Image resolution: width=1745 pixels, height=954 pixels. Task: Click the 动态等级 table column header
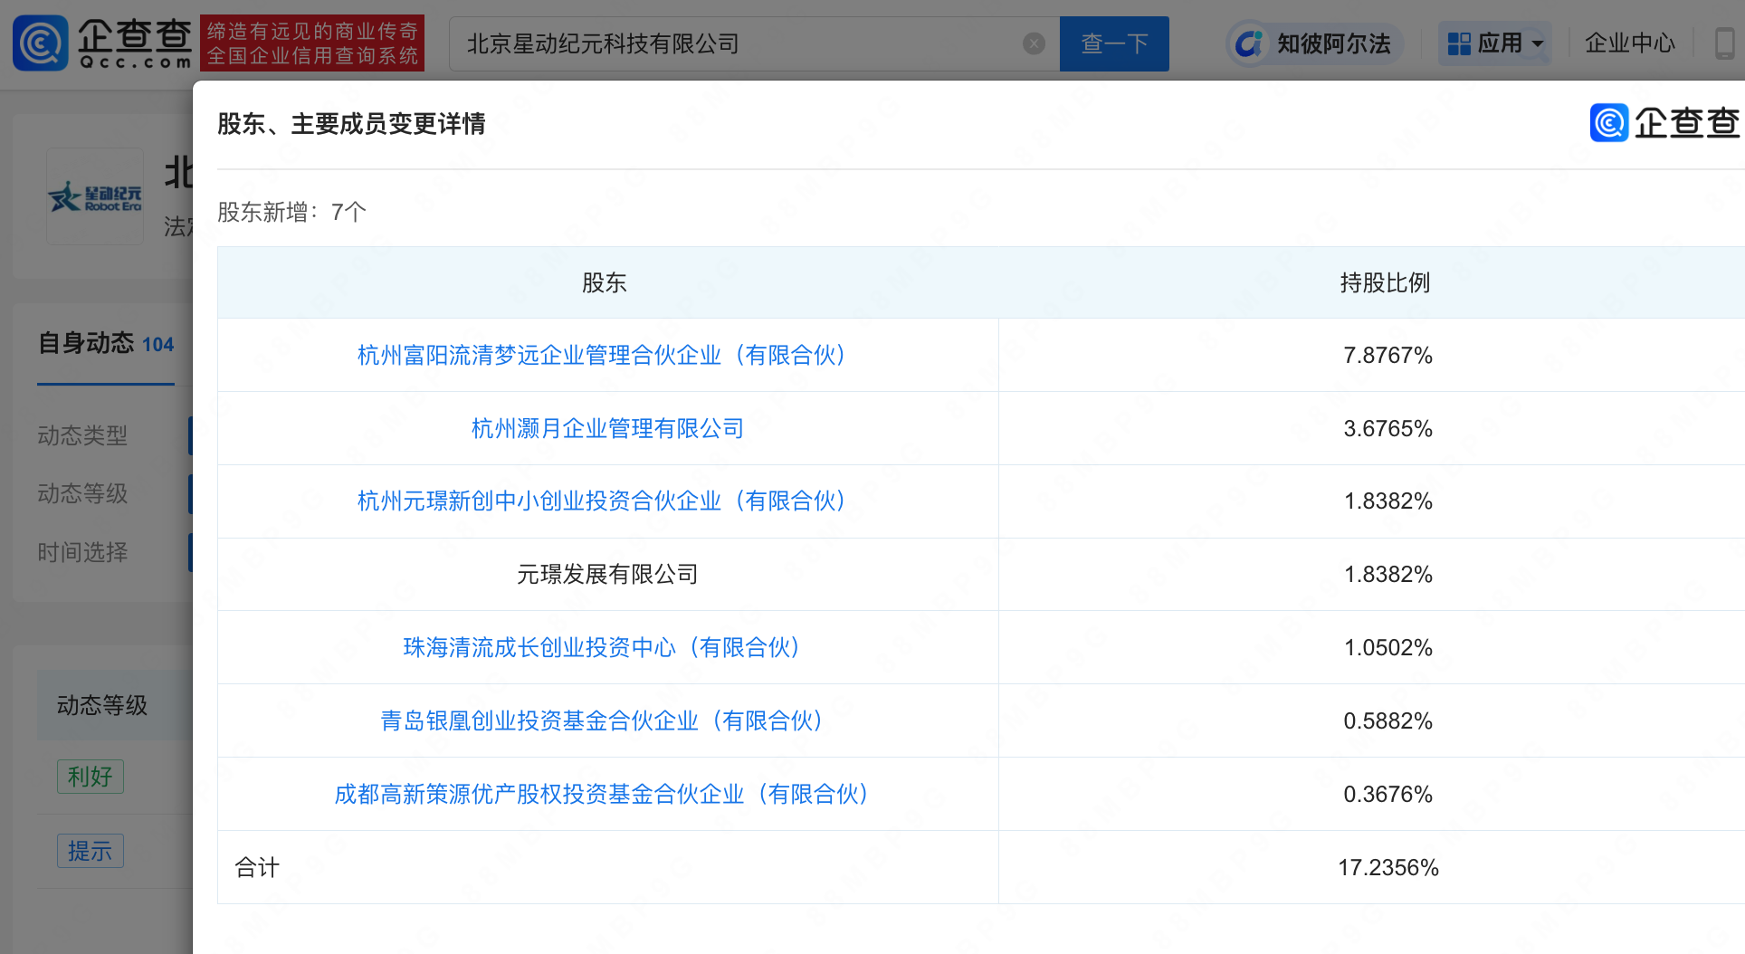[102, 705]
